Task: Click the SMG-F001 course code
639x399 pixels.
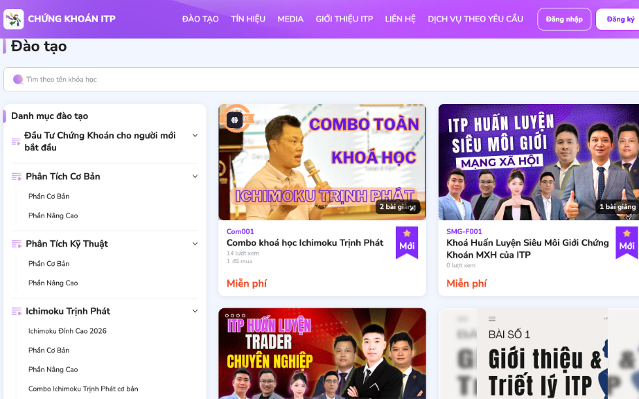Action: pyautogui.click(x=464, y=231)
